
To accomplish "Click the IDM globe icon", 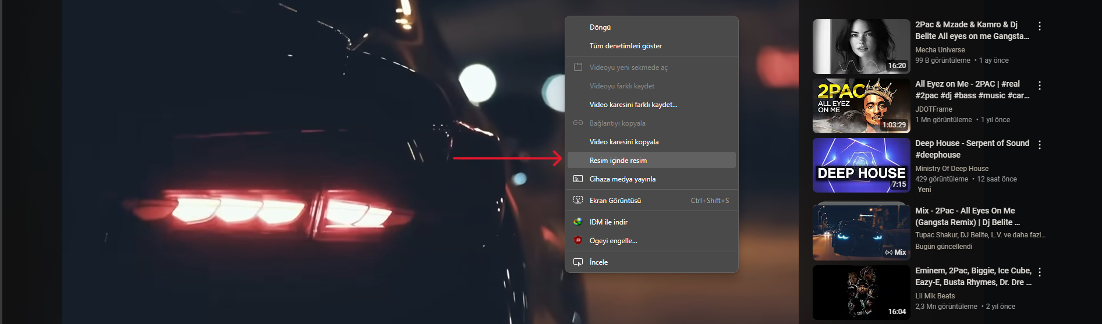I will (578, 222).
